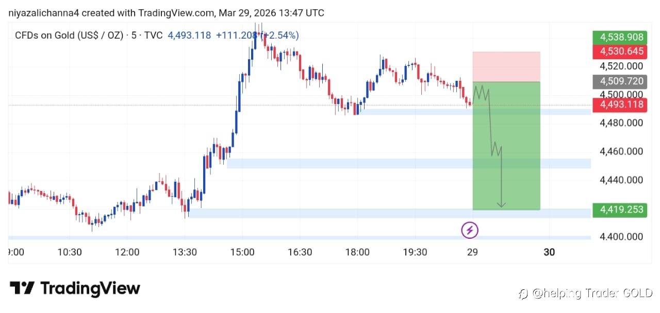
Task: Click the 15:00 time axis label
Action: (x=242, y=252)
